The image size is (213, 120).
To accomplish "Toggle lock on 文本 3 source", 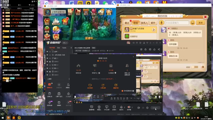I will 50,71.
